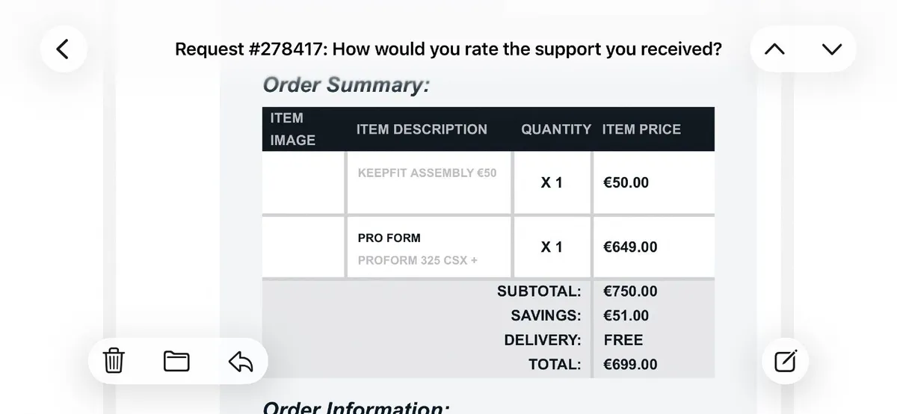Tap the QUANTITY column header
Viewport: 897px width, 414px height.
tap(555, 129)
